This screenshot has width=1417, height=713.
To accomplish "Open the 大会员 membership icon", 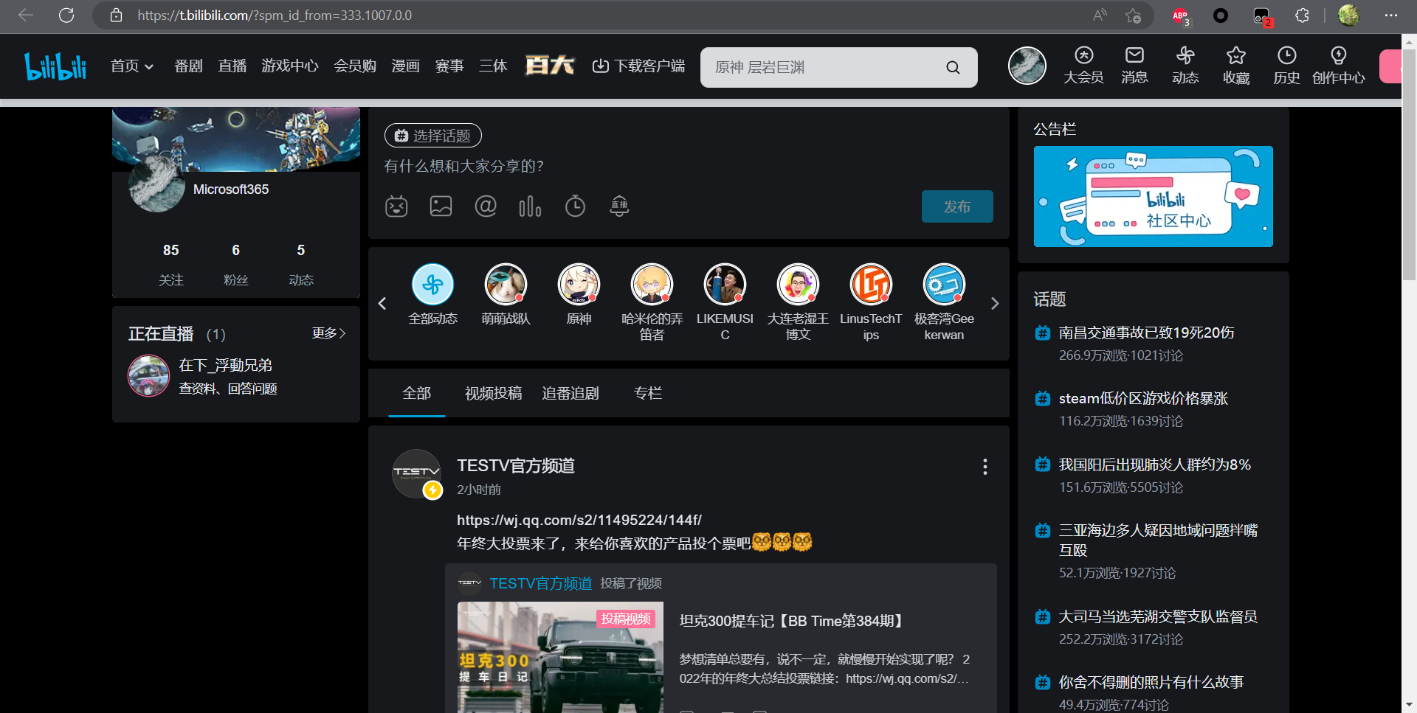I will 1083,65.
